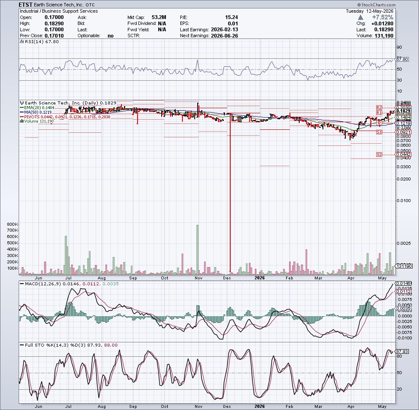The width and height of the screenshot is (419, 410).
Task: Click the Next Earnings date 2026-06-26
Action: [224, 36]
